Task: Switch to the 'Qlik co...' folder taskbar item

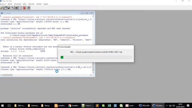Action: [x=19, y=105]
